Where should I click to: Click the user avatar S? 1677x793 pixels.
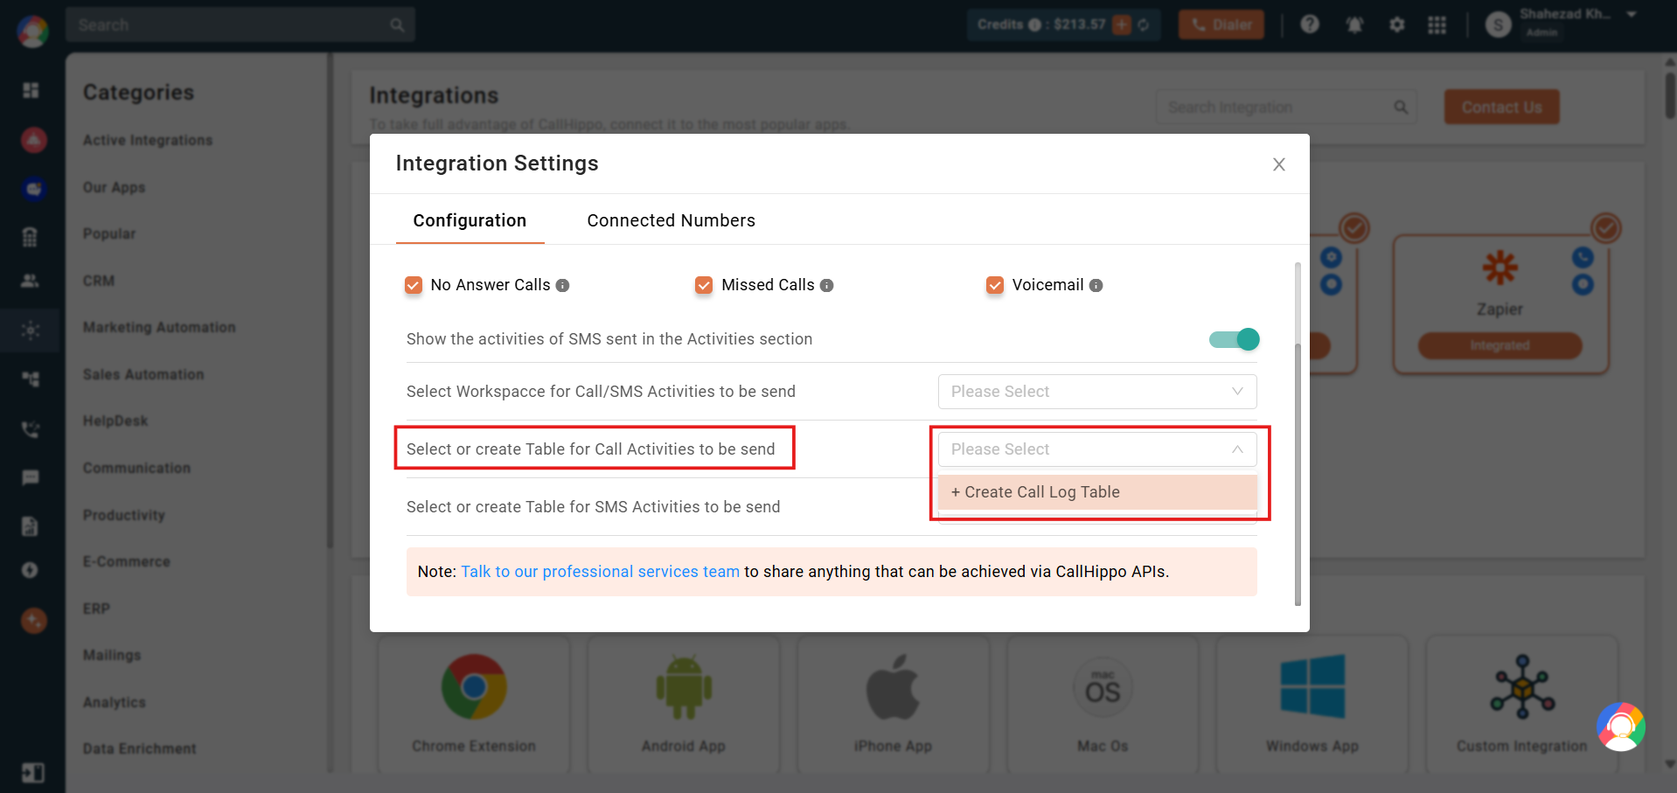click(x=1499, y=25)
